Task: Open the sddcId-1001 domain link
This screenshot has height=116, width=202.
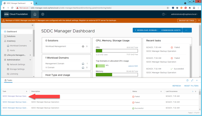Action: click(x=133, y=66)
